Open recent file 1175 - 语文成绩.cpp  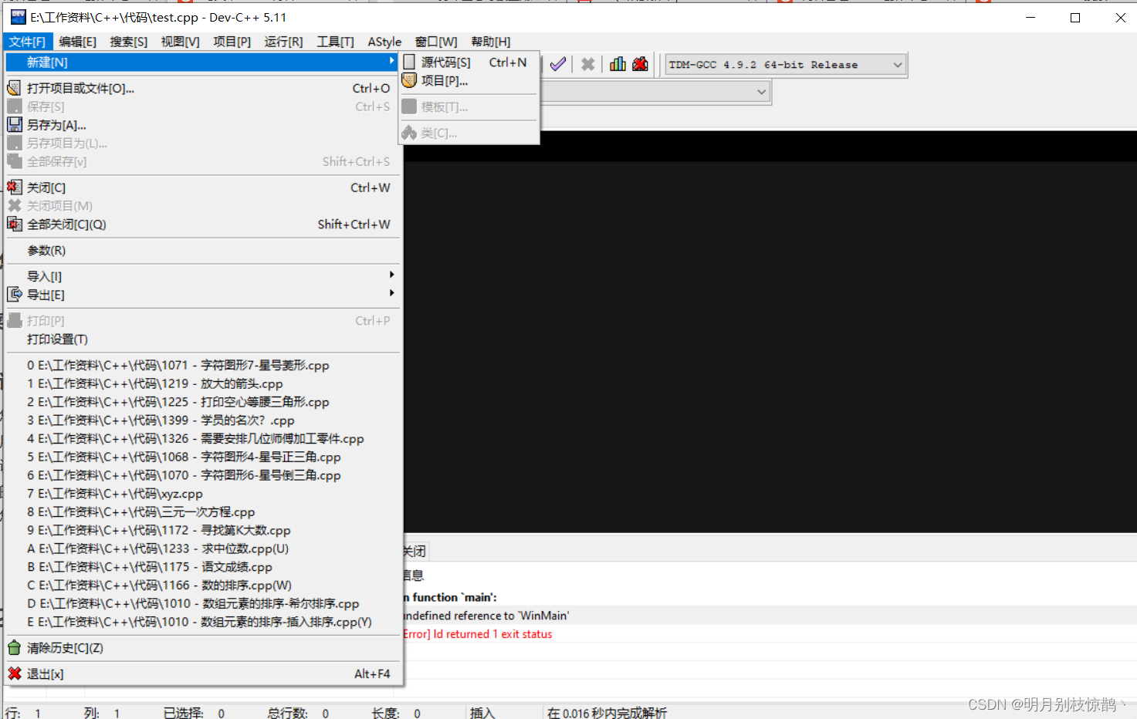[x=203, y=567]
